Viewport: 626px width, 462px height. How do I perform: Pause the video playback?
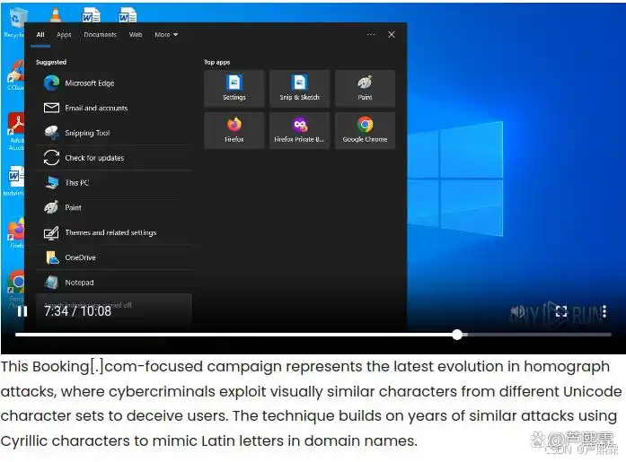[22, 311]
